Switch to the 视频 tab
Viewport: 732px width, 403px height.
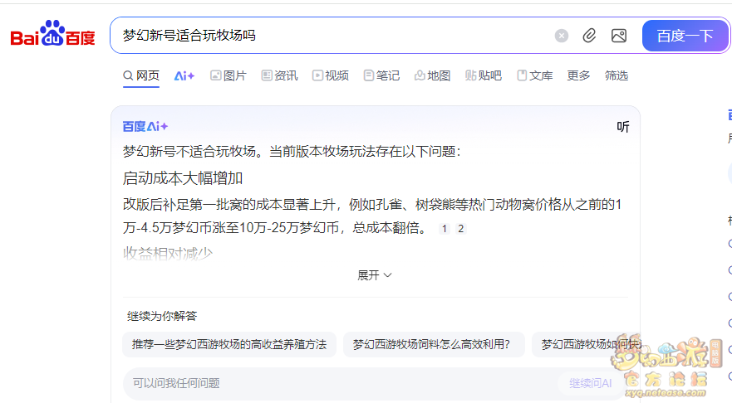pyautogui.click(x=331, y=75)
